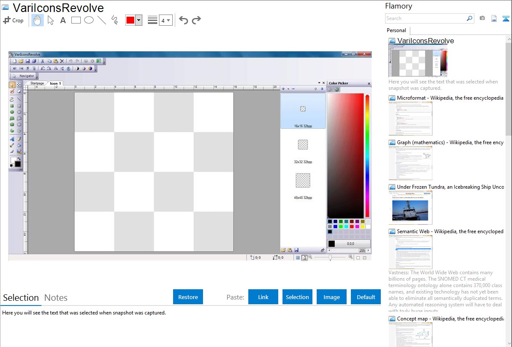Switch to the Notes tab

[56, 298]
